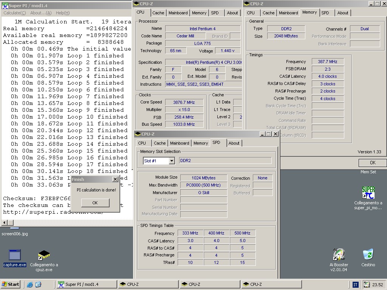The width and height of the screenshot is (387, 290).
Task: Select Mainboard tab in front CPU-Z SPD window
Action: pos(180,143)
